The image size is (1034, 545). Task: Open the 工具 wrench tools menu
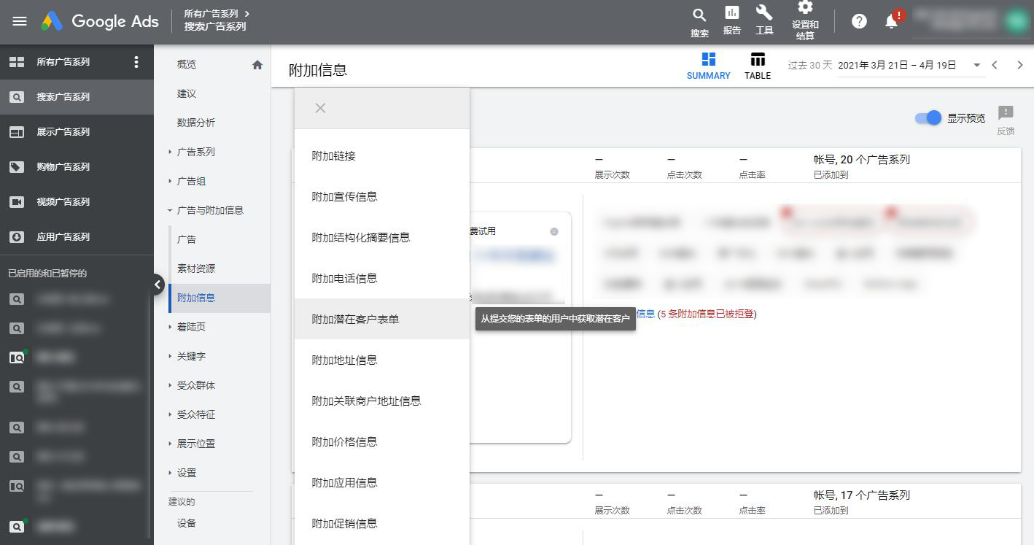coord(764,20)
